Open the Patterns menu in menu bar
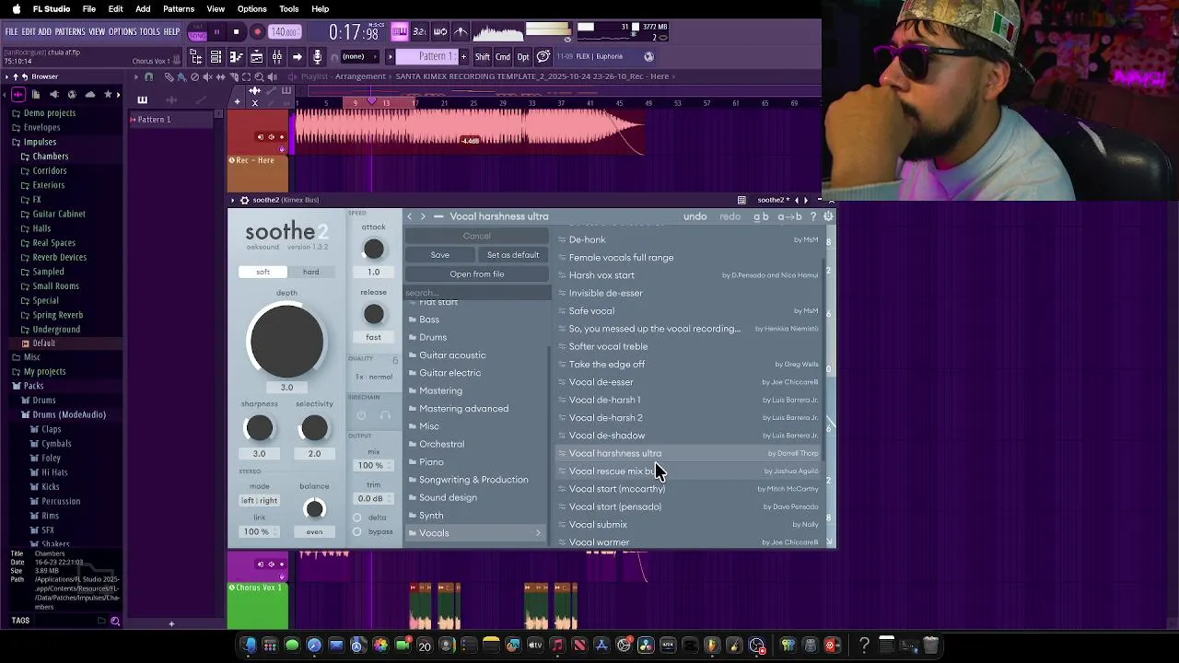The width and height of the screenshot is (1179, 663). pos(179,9)
